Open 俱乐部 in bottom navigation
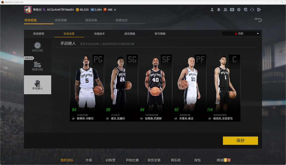This screenshot has height=165, width=286. (x=176, y=160)
